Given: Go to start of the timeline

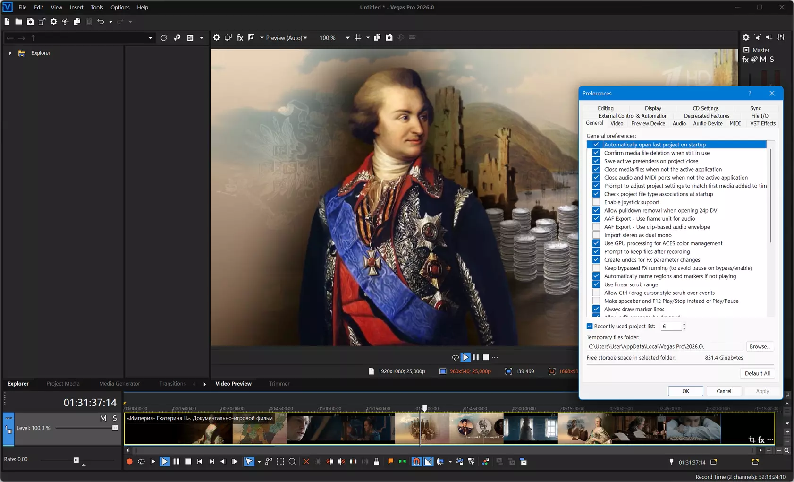Looking at the screenshot, I should tap(200, 462).
